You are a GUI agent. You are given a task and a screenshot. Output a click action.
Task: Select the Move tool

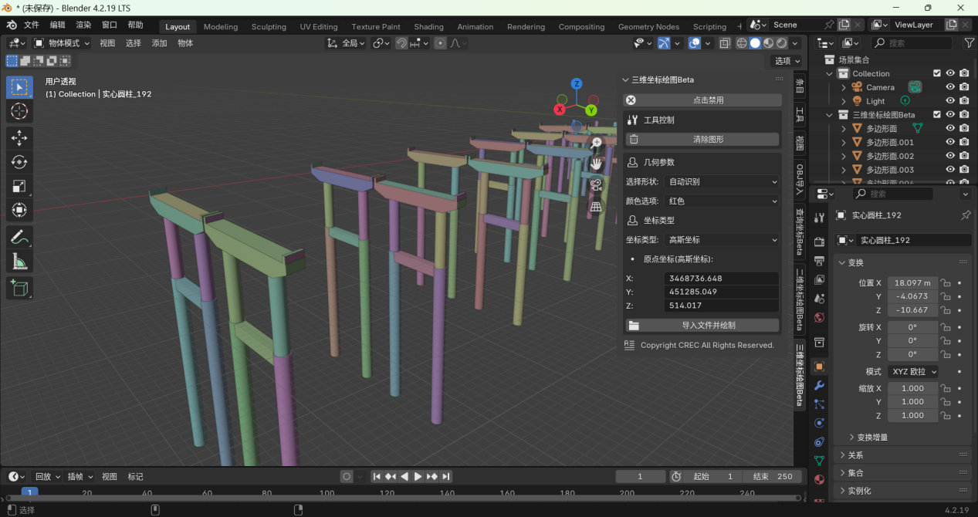tap(19, 138)
